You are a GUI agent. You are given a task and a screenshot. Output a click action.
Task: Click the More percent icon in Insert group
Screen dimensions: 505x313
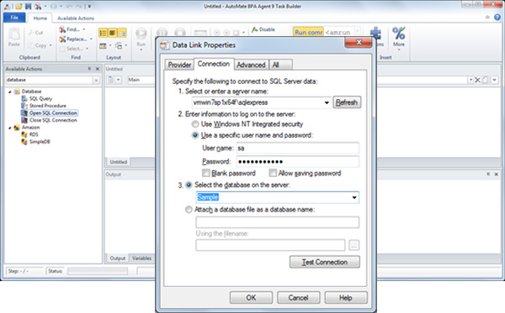pyautogui.click(x=398, y=34)
